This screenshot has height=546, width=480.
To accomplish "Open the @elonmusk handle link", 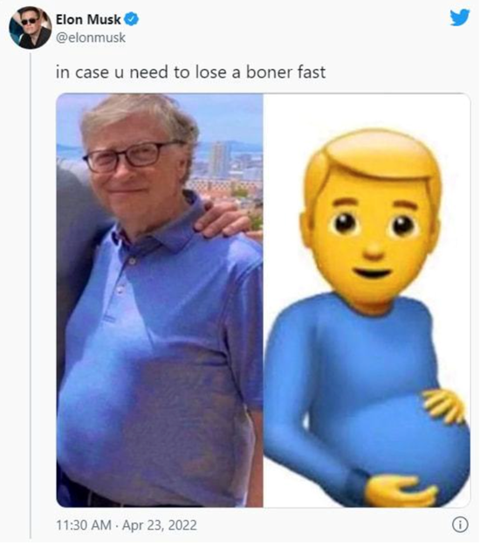I will click(x=91, y=38).
